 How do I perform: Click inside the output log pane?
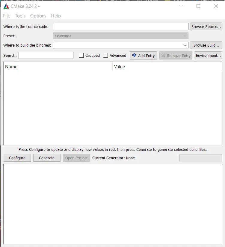[113, 204]
